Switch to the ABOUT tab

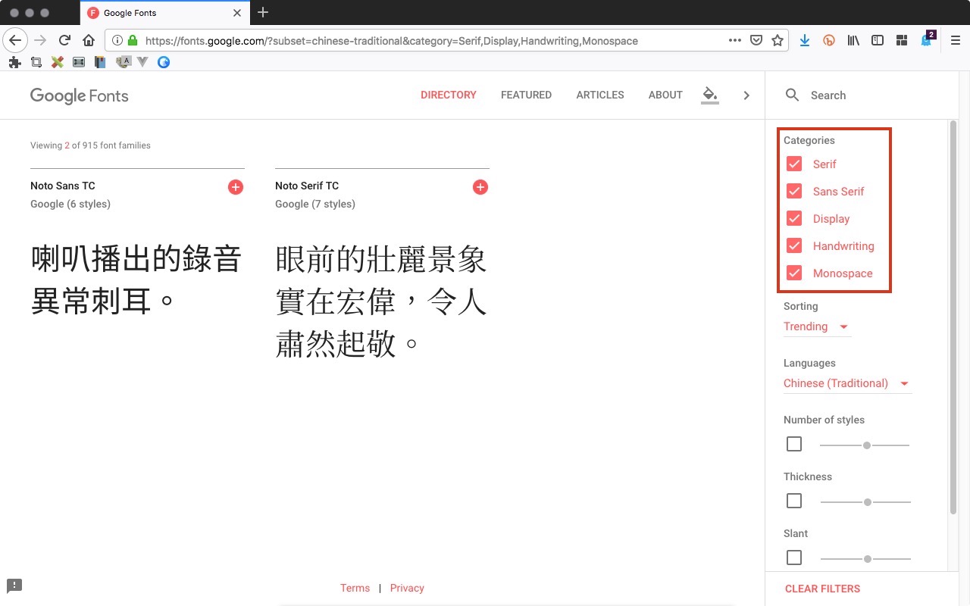665,95
